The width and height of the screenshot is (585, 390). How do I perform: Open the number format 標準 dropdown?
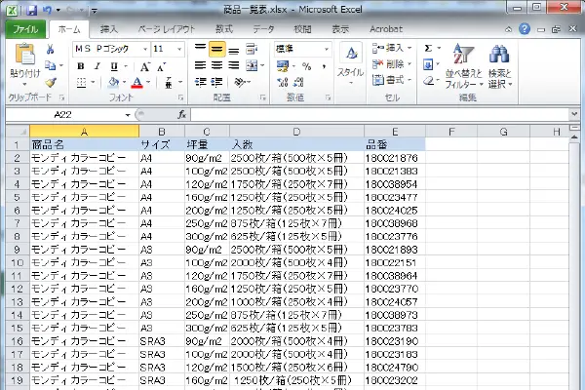click(x=327, y=49)
